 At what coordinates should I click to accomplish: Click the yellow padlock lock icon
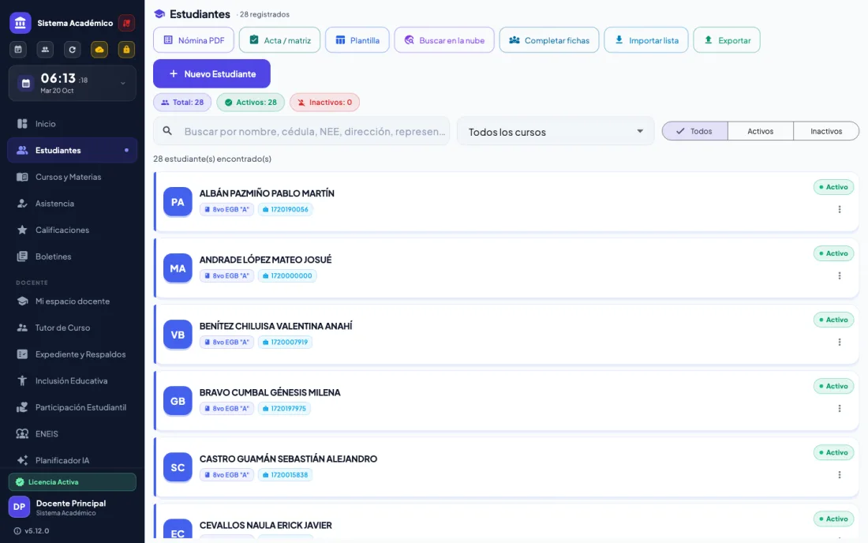click(126, 50)
